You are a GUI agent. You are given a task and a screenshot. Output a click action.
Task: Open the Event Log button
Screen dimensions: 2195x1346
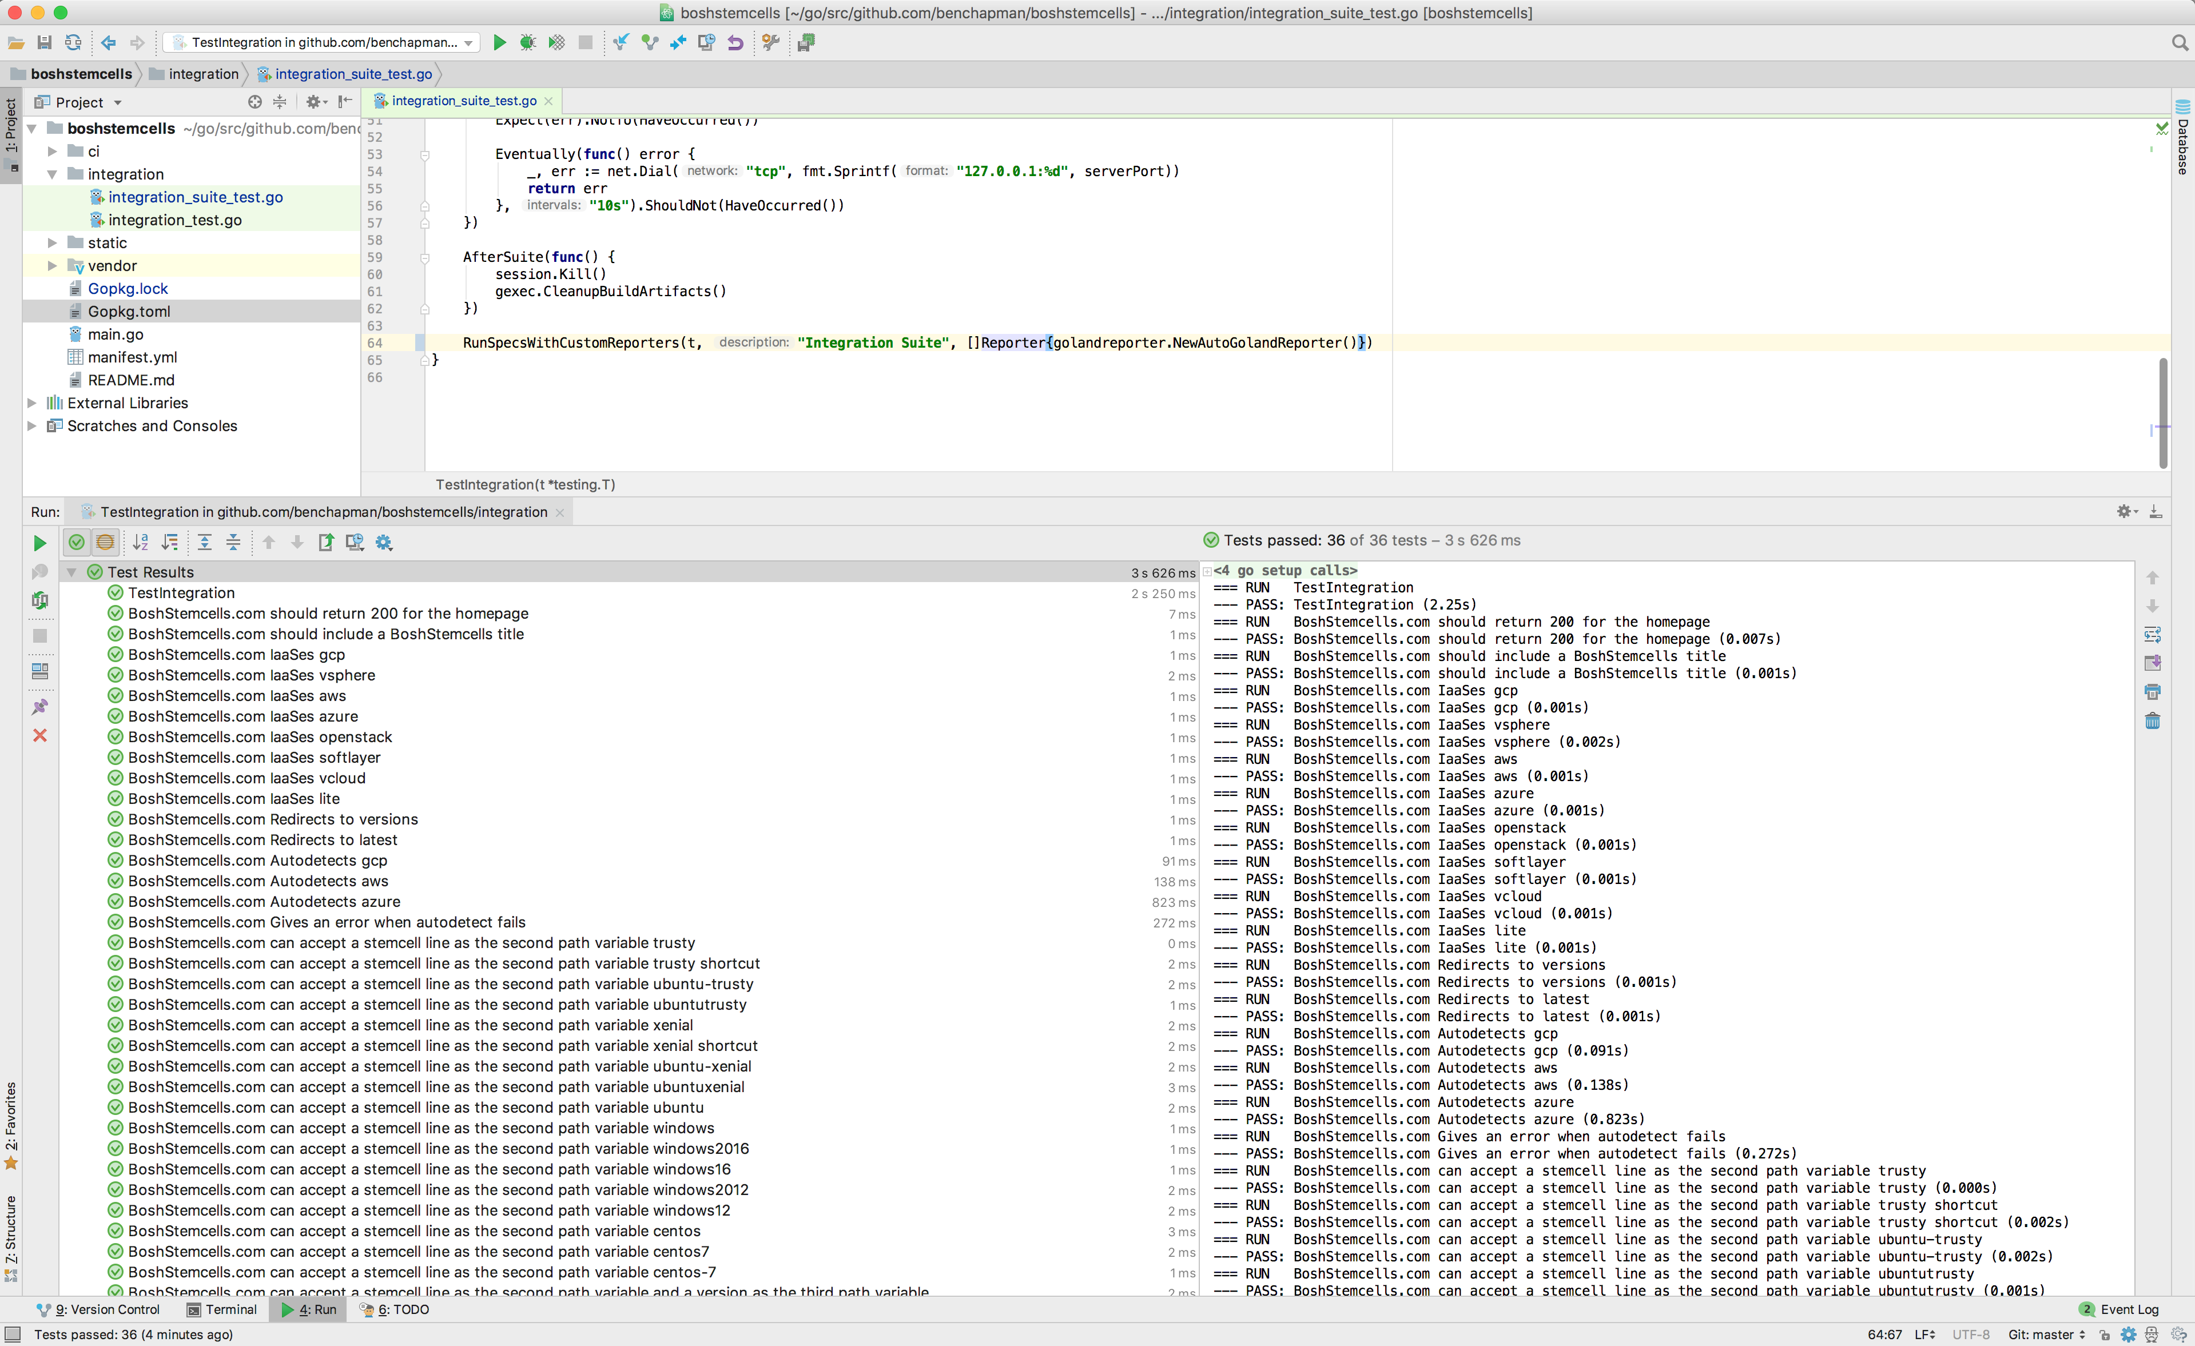point(2120,1309)
